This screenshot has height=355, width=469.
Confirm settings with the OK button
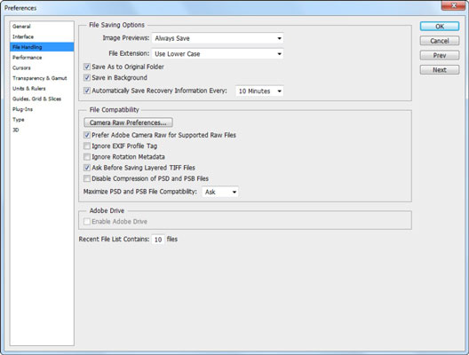coord(440,27)
